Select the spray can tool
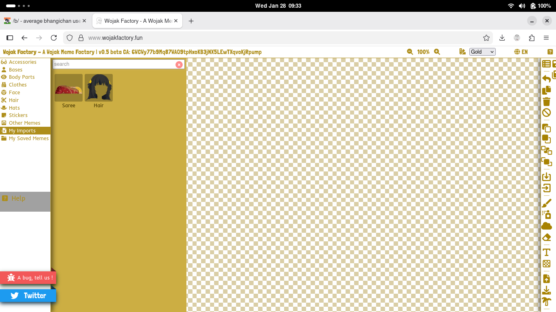 point(546,214)
